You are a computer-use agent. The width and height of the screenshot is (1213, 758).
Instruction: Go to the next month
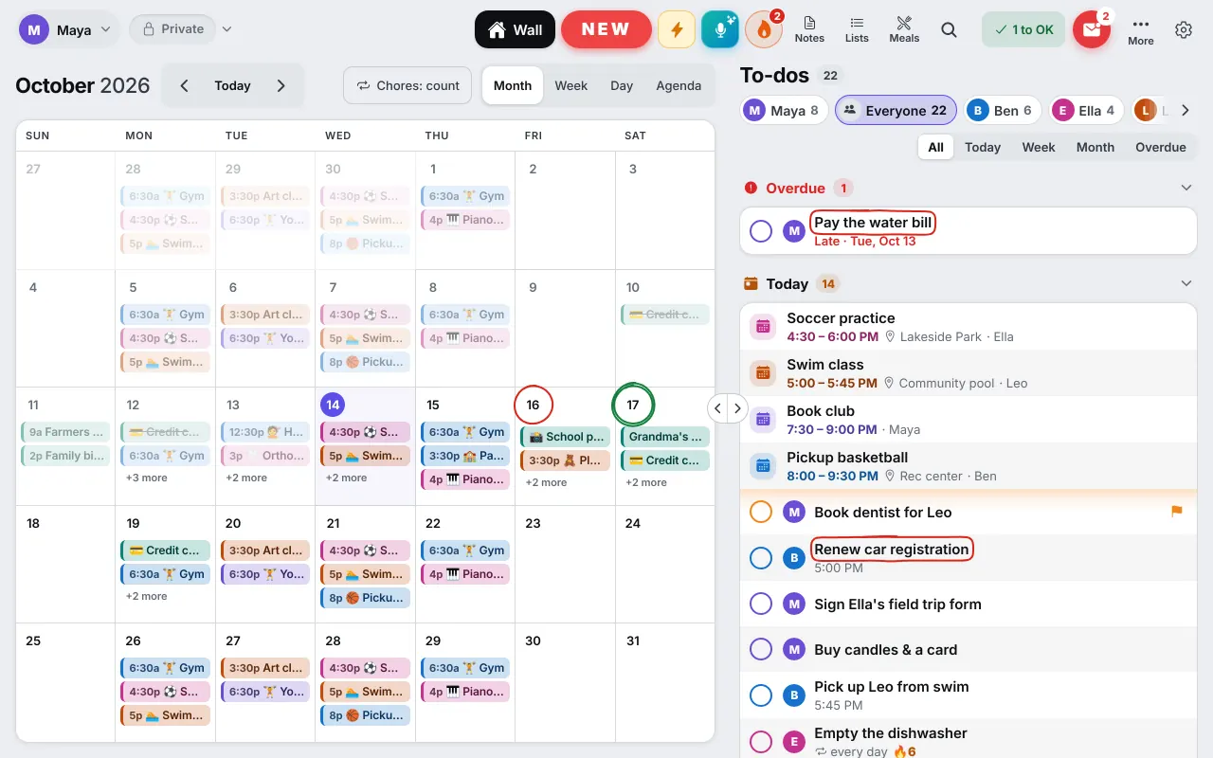click(x=281, y=85)
